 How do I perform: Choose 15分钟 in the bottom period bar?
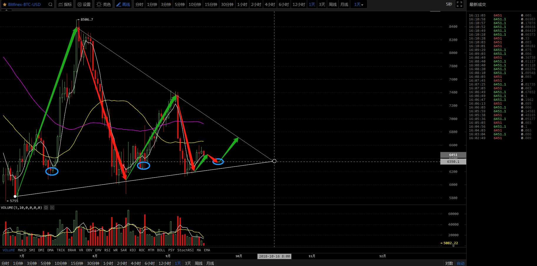point(77,263)
